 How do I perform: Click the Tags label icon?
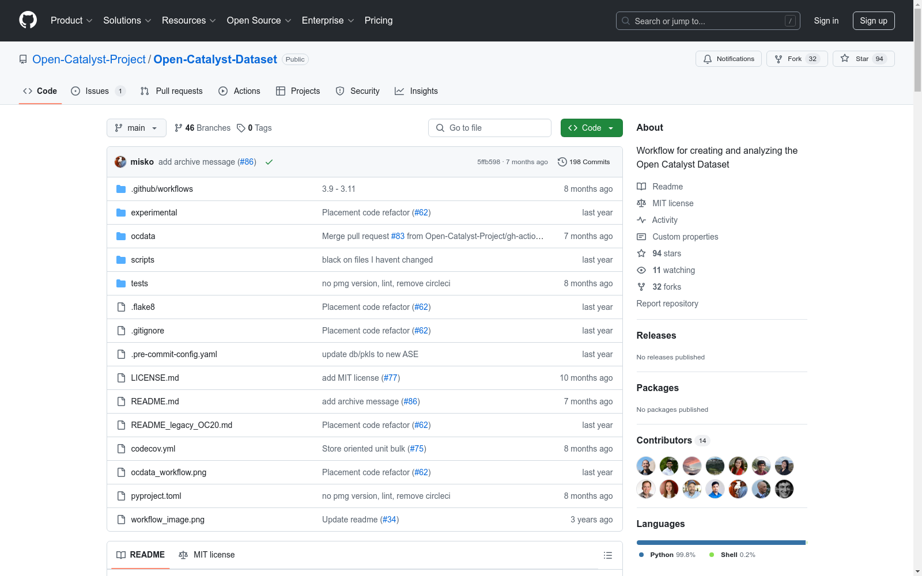point(241,128)
